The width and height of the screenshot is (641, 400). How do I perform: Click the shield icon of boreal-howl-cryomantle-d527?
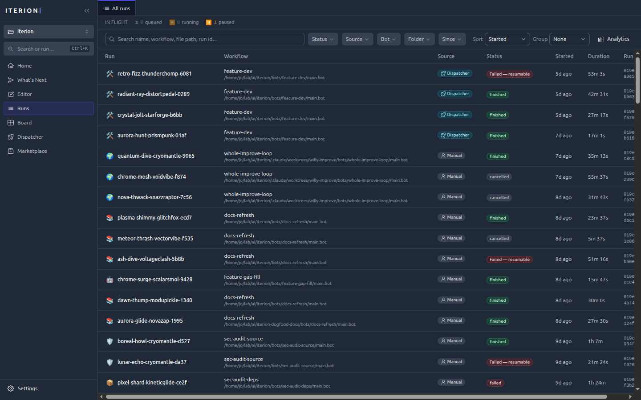click(x=110, y=341)
